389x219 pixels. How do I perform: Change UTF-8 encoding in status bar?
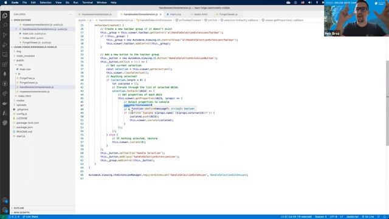[333, 217]
